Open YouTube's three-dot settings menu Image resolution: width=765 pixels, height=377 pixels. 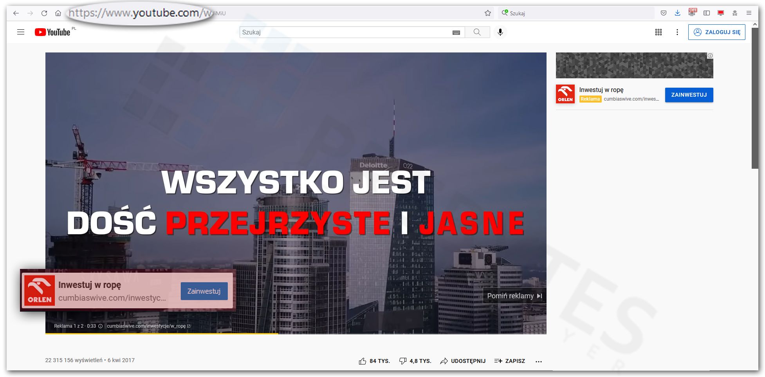[x=677, y=32]
